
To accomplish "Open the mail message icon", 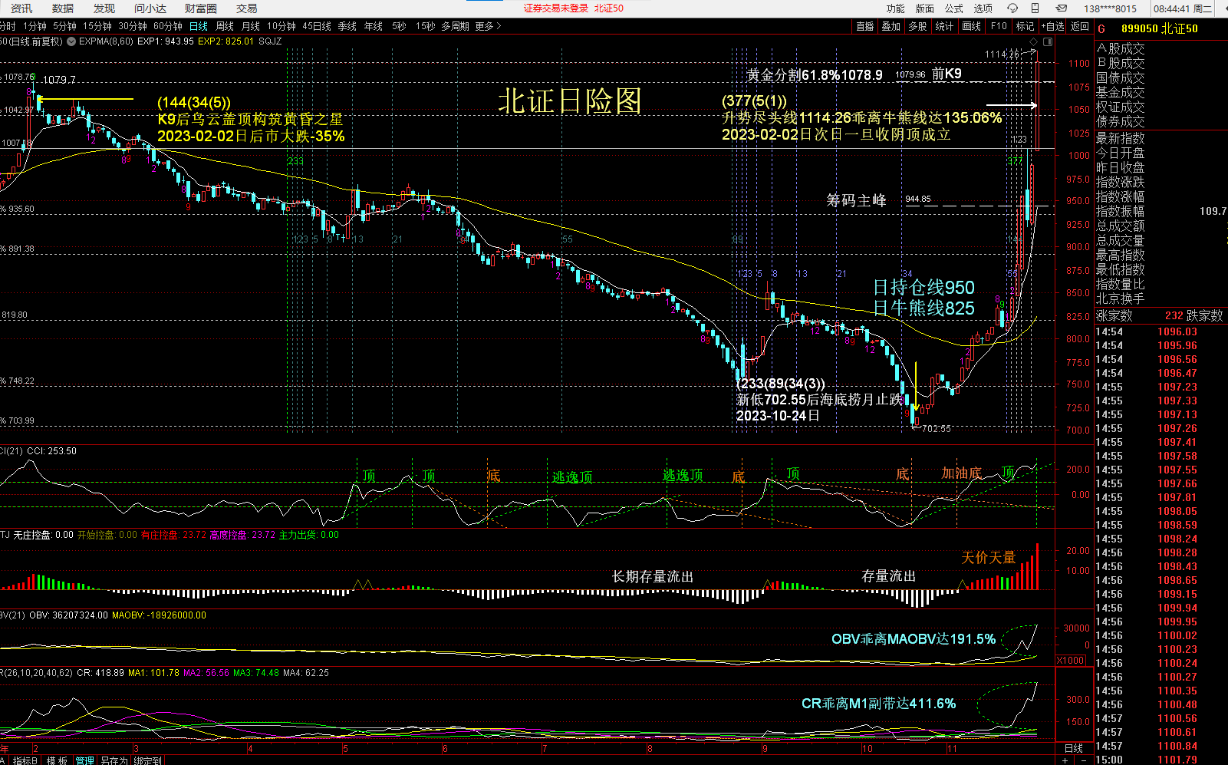I will tap(1062, 8).
